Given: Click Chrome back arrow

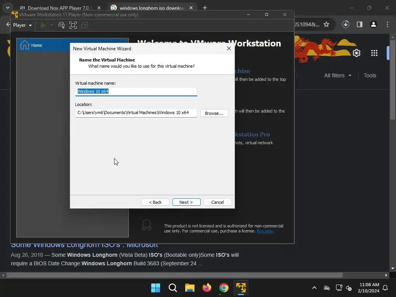Looking at the screenshot, I should (8, 24).
